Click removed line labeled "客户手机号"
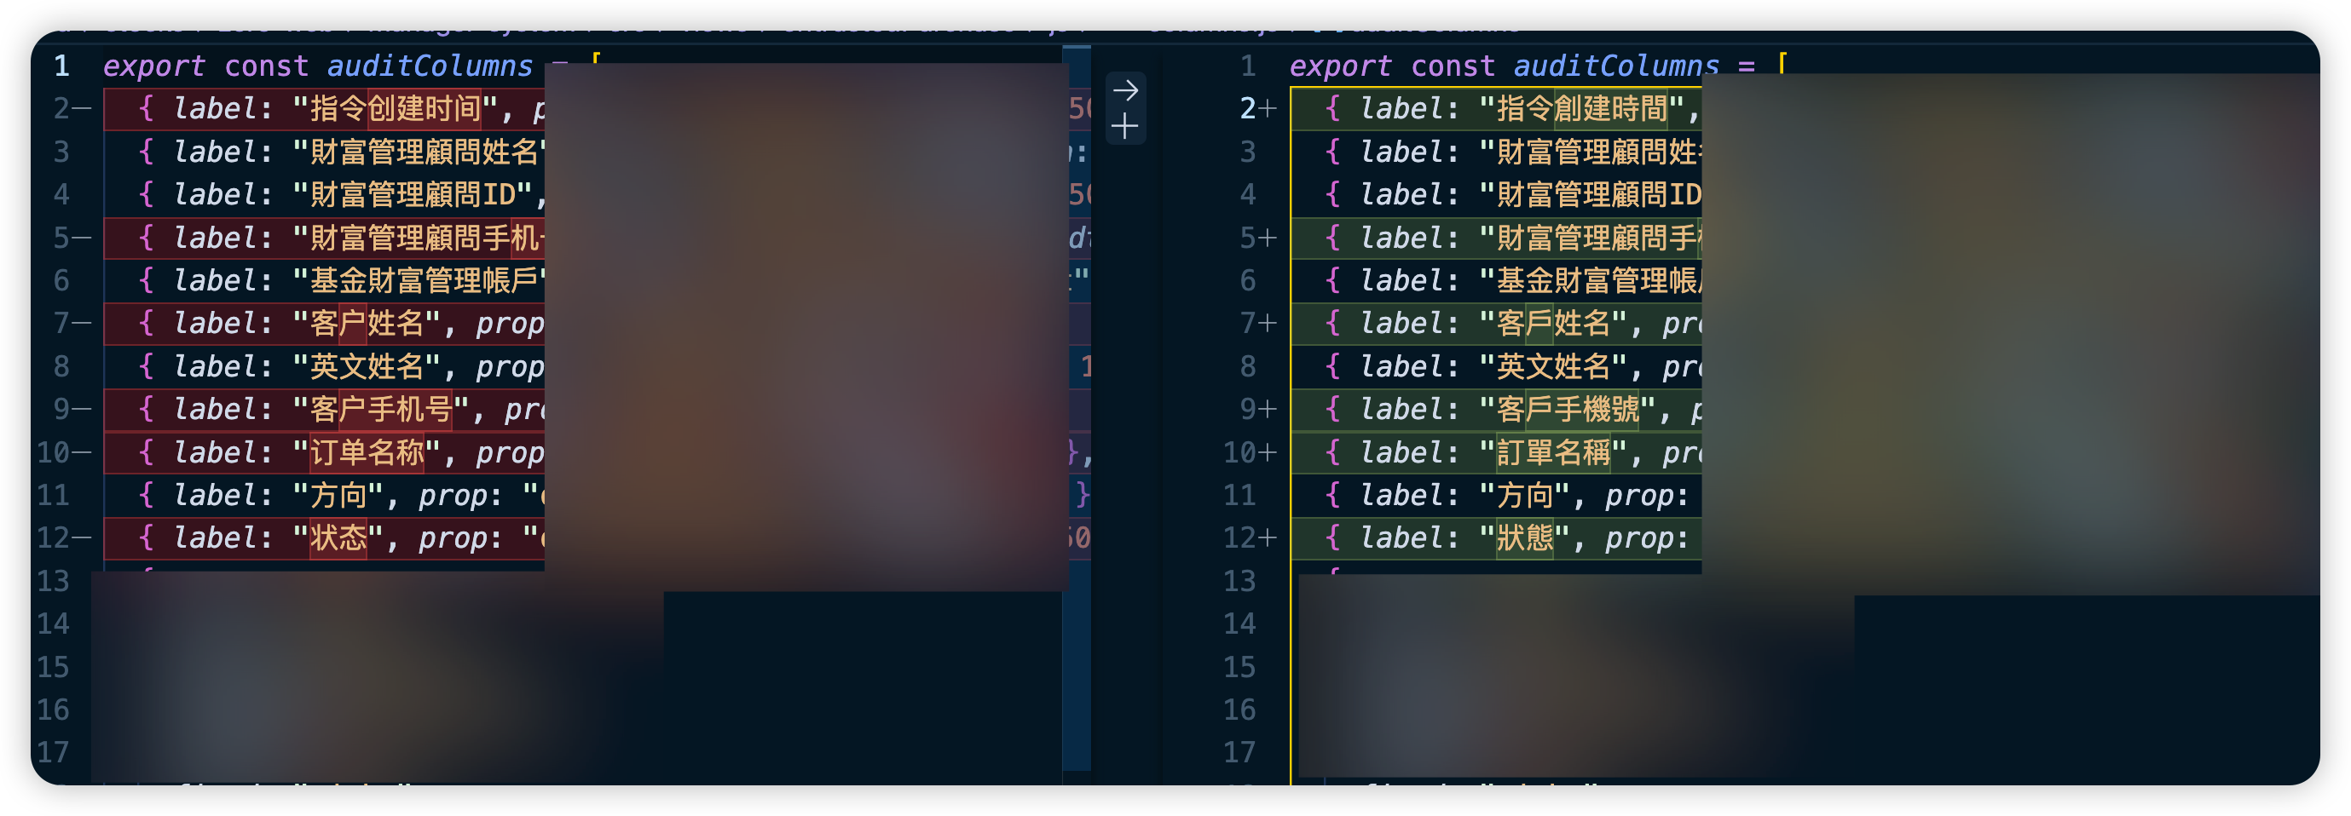This screenshot has height=816, width=2351. 324,410
